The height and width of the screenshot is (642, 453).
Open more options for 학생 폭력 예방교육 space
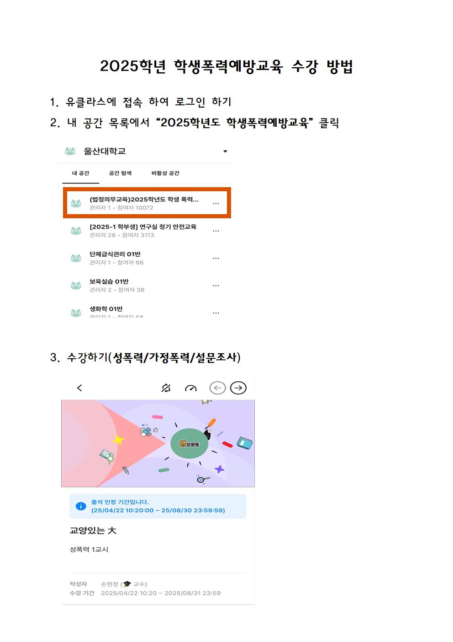point(216,203)
